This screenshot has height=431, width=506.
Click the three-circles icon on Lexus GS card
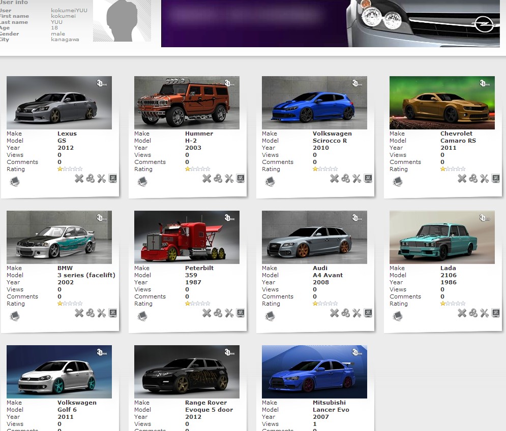91,179
